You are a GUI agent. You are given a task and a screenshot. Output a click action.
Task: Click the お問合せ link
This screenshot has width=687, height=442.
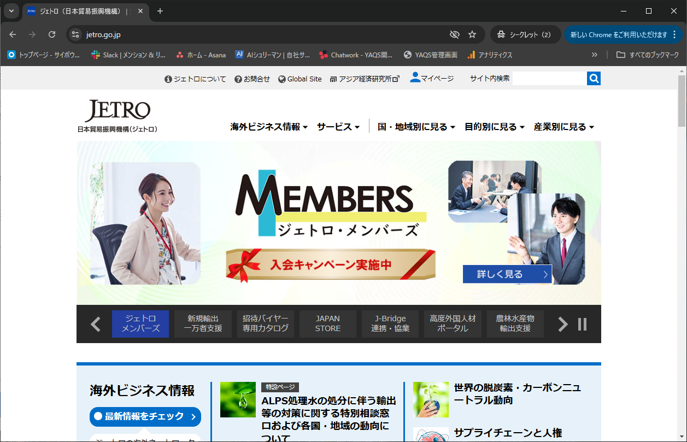[x=252, y=79]
